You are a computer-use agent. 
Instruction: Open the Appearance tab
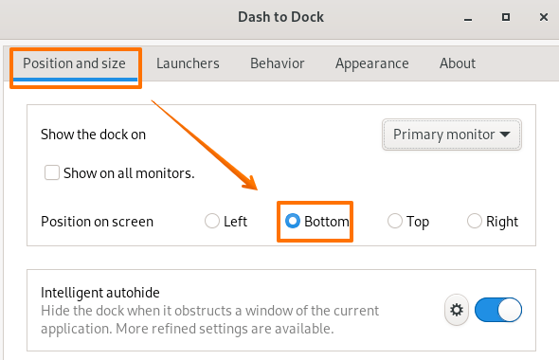[x=371, y=63]
